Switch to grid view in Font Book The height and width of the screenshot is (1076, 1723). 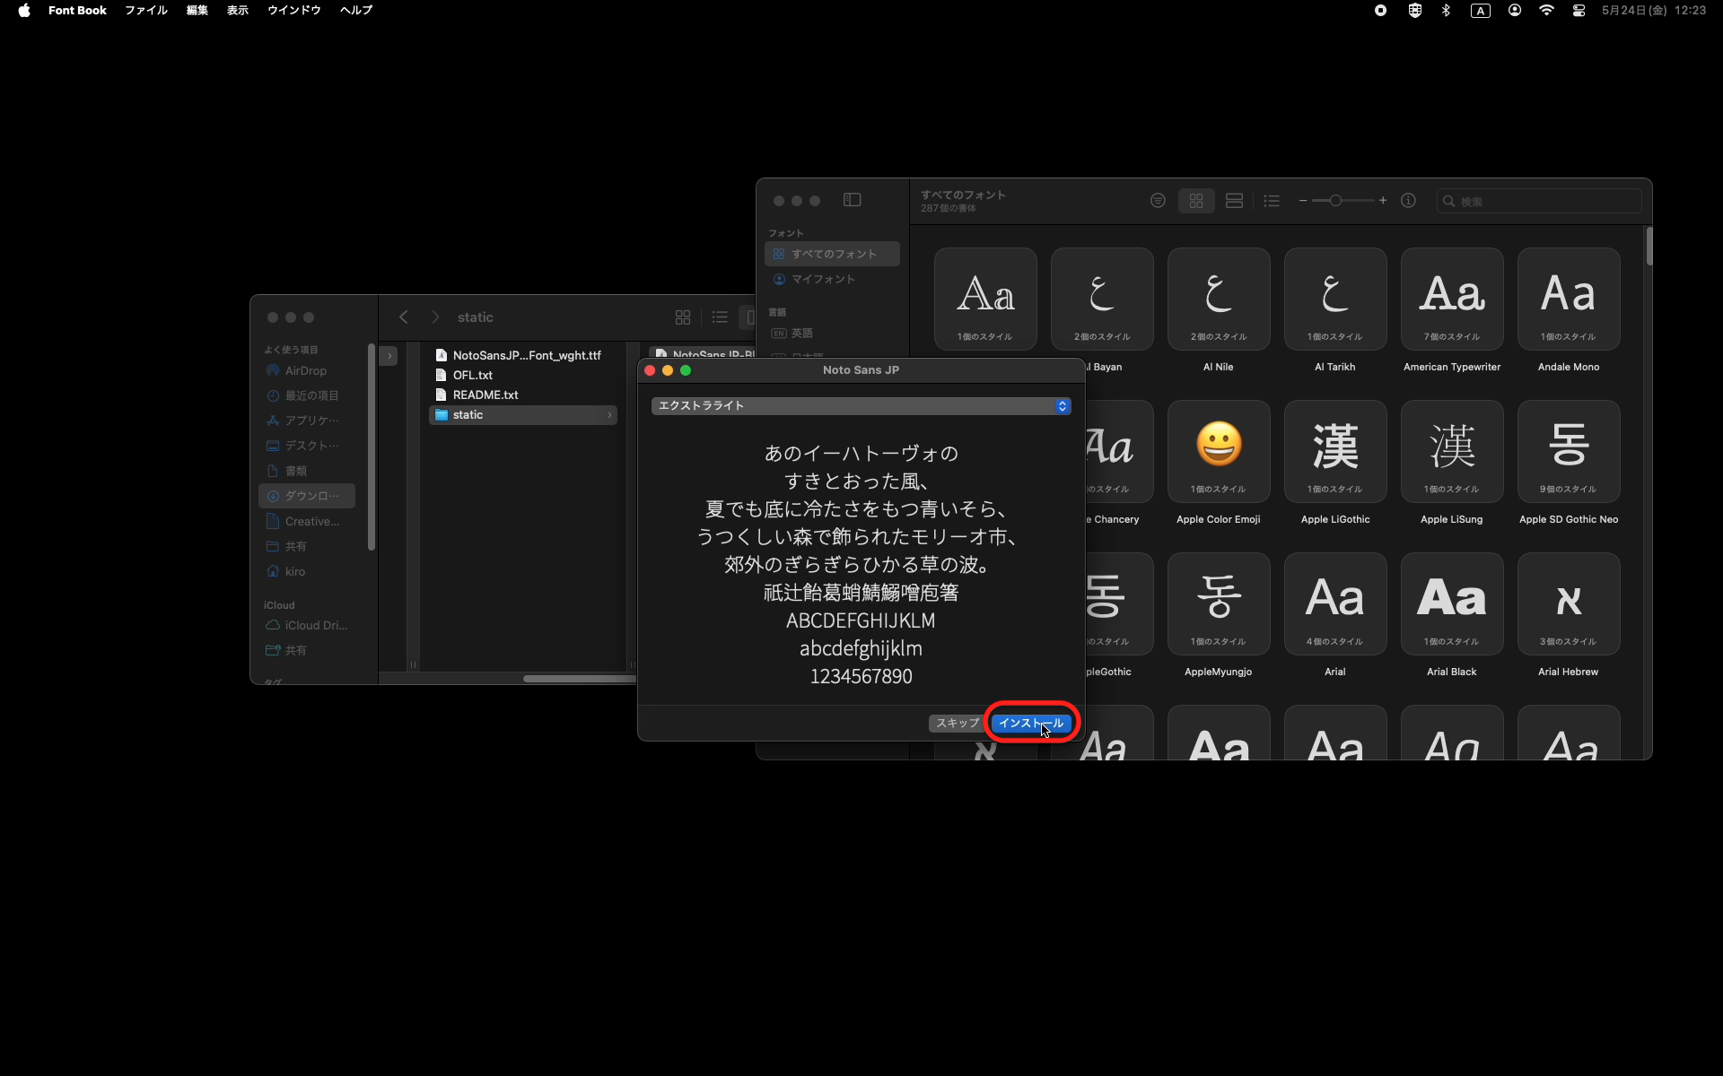pos(1195,201)
